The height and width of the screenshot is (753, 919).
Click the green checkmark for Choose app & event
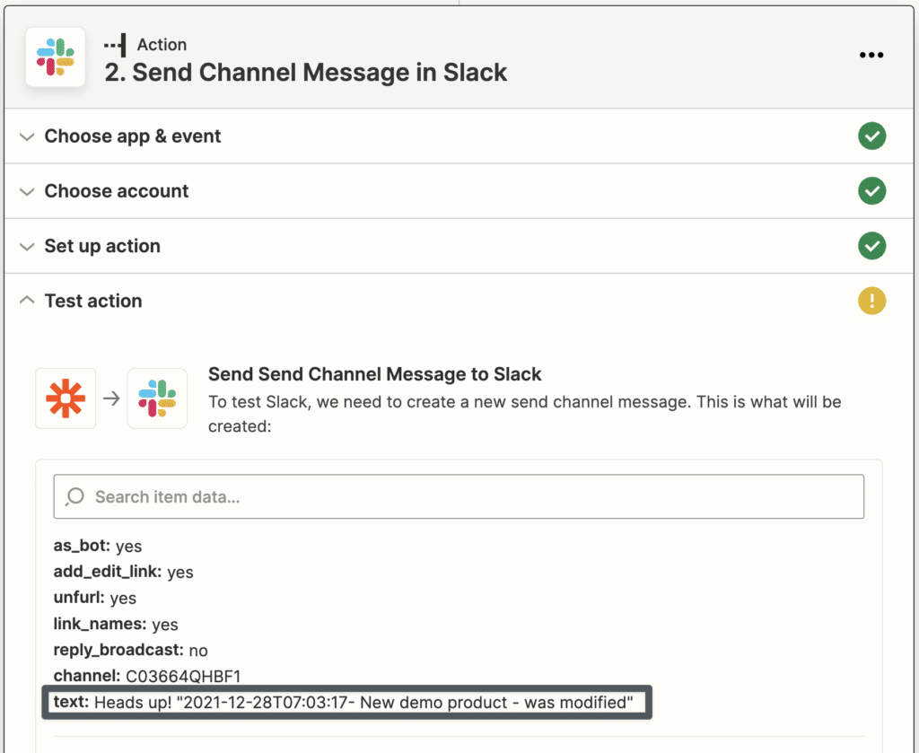pos(871,136)
